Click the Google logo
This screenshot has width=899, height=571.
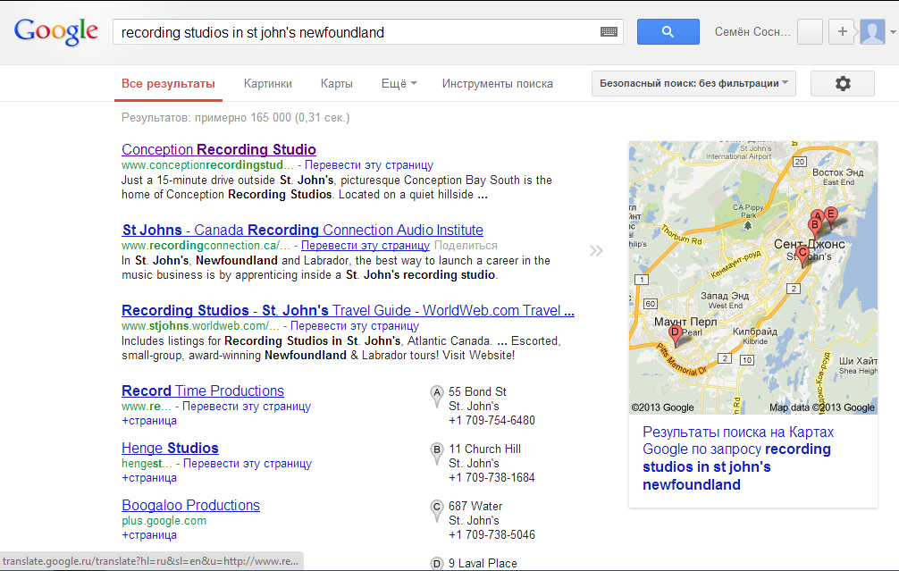(x=56, y=31)
